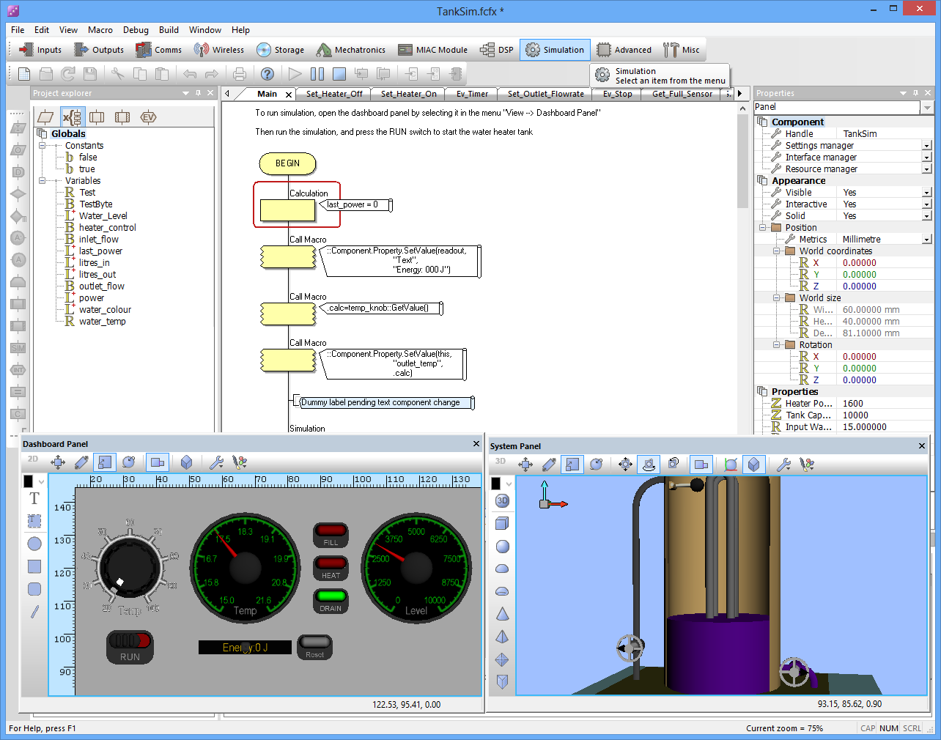Collapse the Position property group
Screen dimensions: 941x740
coord(763,228)
